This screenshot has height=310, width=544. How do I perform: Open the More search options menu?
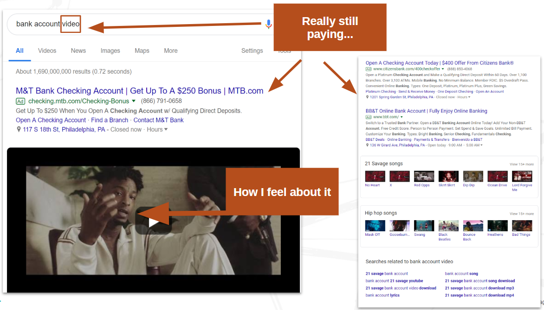click(x=170, y=51)
